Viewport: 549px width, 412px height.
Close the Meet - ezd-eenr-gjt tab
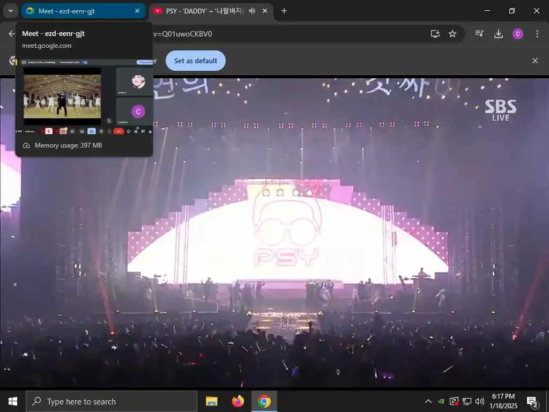point(137,11)
